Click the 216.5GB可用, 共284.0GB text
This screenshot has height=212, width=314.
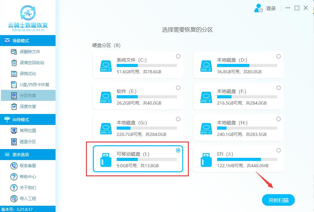coord(242,103)
